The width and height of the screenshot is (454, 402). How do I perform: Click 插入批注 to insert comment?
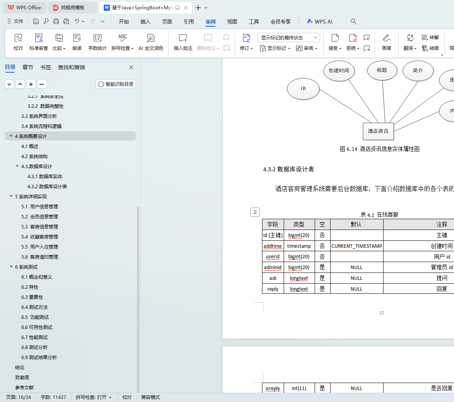click(183, 42)
